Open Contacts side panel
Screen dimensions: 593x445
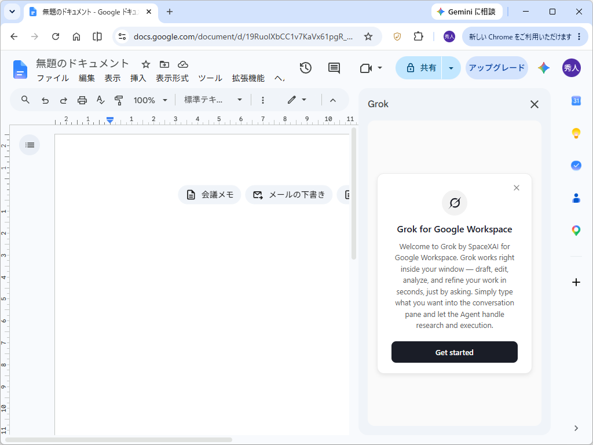pyautogui.click(x=576, y=198)
